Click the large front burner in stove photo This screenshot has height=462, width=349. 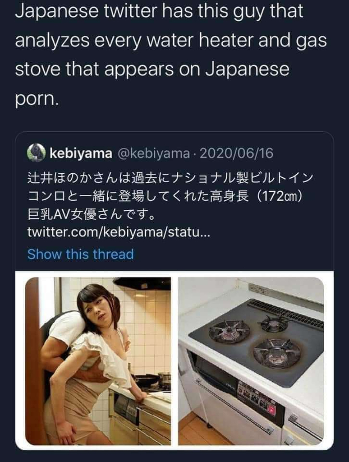[x=277, y=353]
